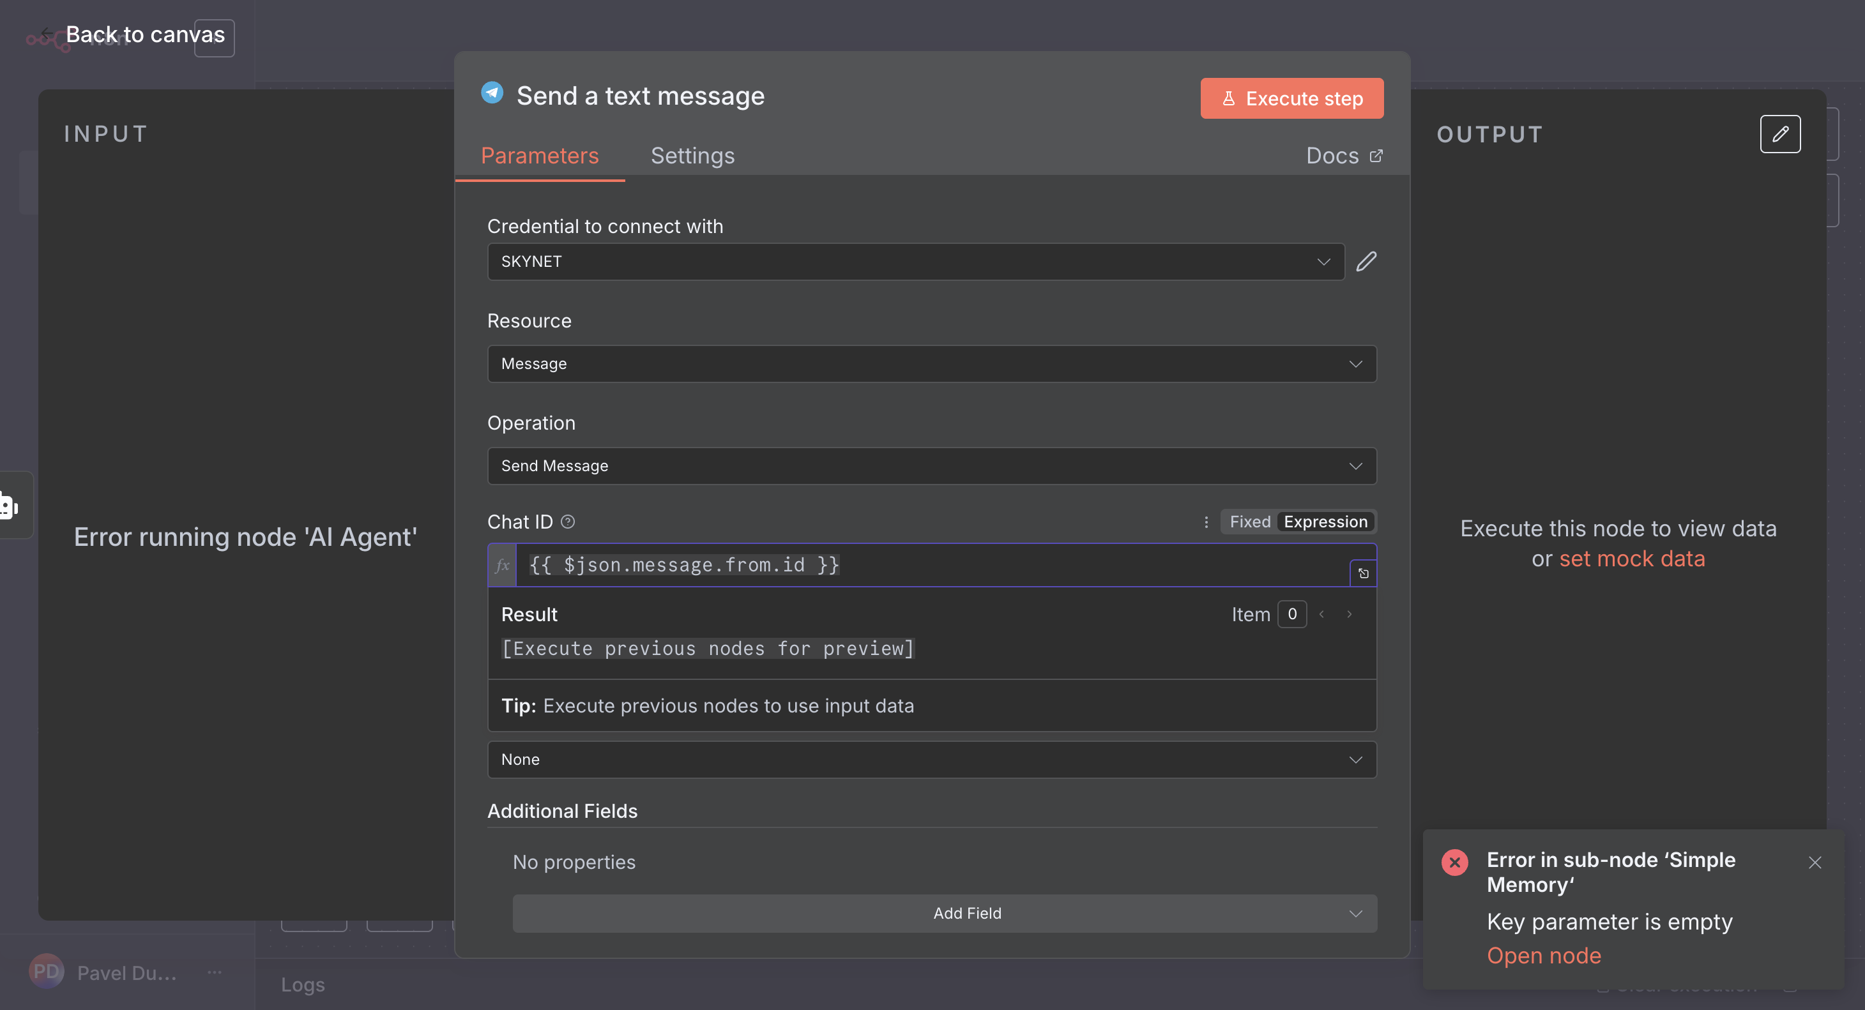
Task: Click the edit credential pencil icon
Action: tap(1366, 261)
